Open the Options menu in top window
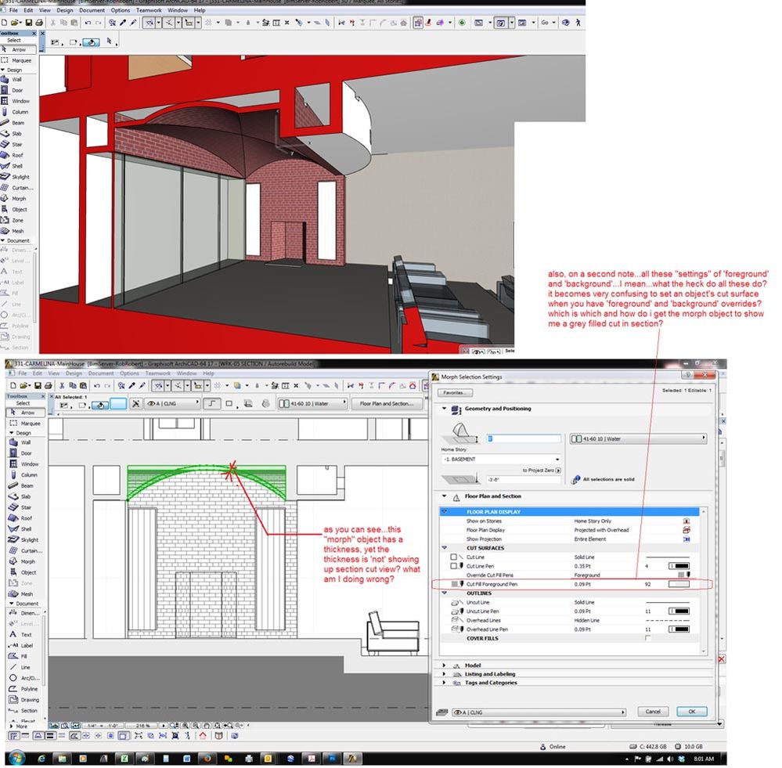 121,10
